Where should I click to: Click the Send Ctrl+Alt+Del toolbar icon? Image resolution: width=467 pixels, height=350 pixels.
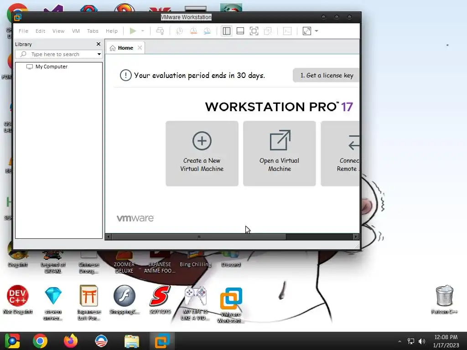click(x=160, y=31)
